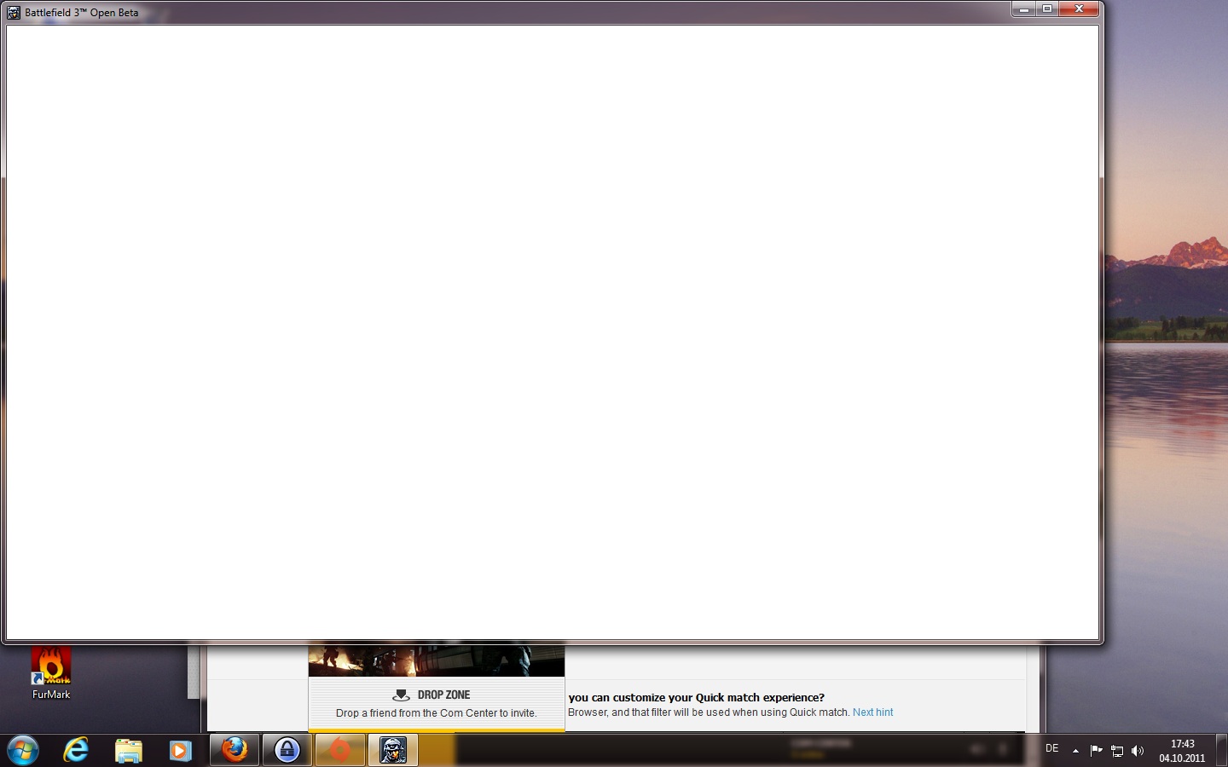Viewport: 1228px width, 767px height.
Task: Open Windows Media Player taskbar icon
Action: pyautogui.click(x=180, y=751)
